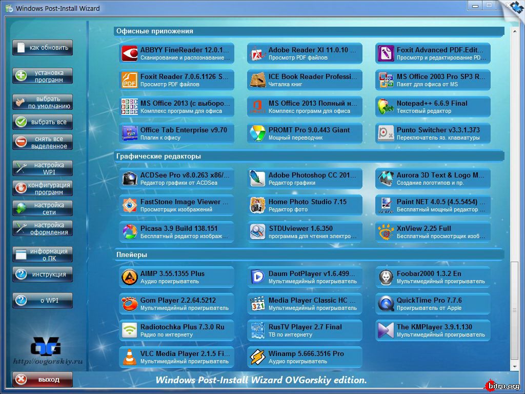Click the Daum PotPlayer play icon
The image size is (525, 394).
(x=257, y=277)
